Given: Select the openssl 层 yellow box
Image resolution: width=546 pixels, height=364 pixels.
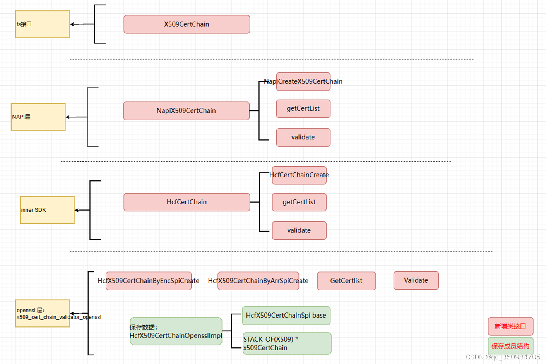Looking at the screenshot, I should point(43,313).
